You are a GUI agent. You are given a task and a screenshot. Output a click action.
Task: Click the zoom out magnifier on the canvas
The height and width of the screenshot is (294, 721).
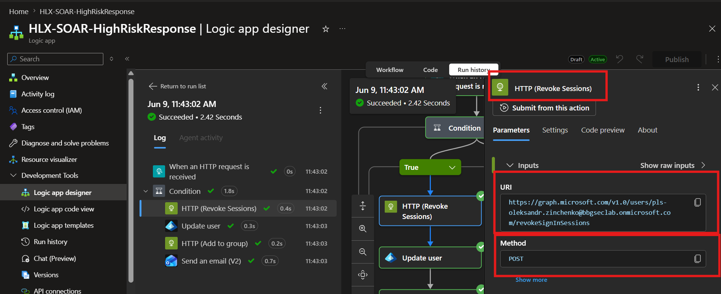coord(363,252)
